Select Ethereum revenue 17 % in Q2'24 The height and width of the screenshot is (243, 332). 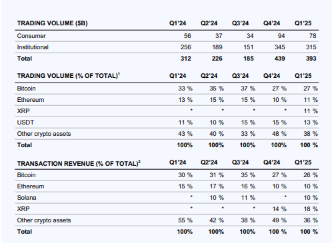click(x=217, y=186)
